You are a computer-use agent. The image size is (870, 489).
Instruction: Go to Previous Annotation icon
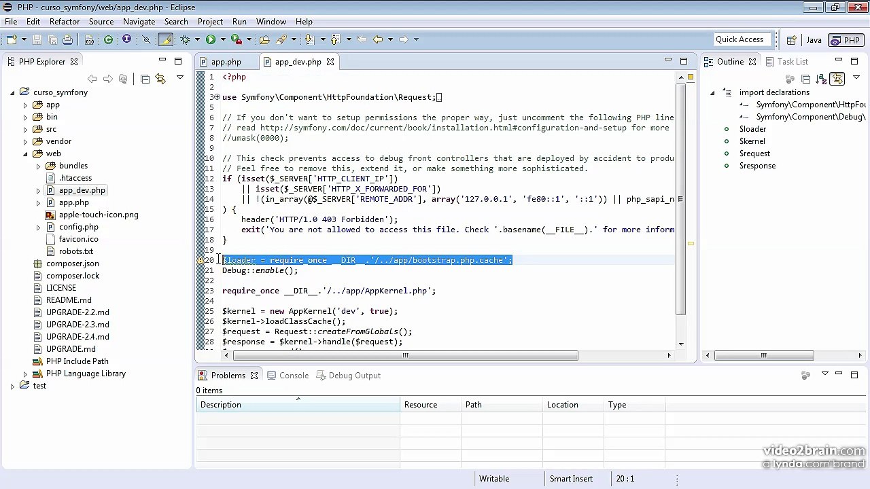coord(335,39)
